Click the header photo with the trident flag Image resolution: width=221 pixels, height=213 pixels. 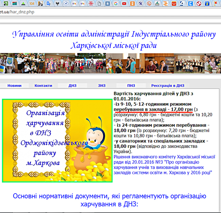[x=7, y=63]
